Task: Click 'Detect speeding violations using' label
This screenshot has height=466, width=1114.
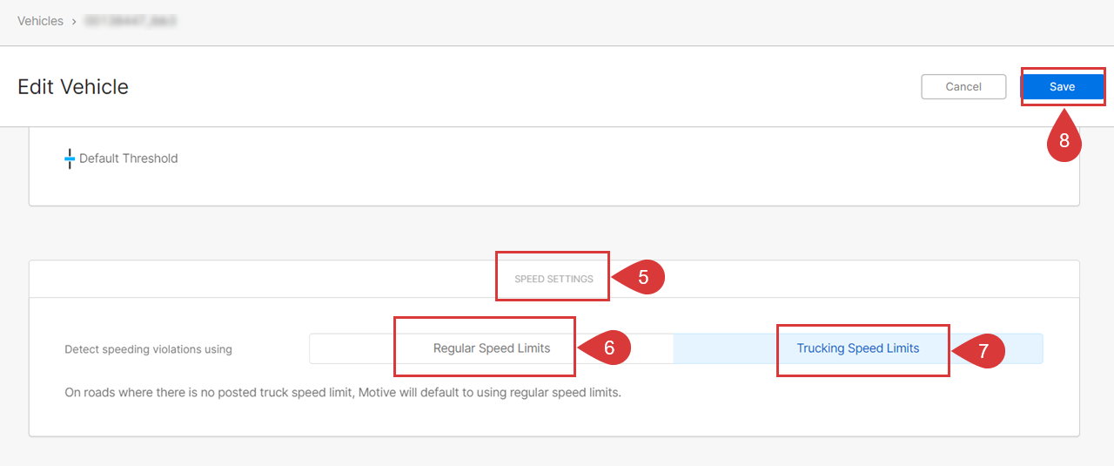Action: pyautogui.click(x=148, y=349)
